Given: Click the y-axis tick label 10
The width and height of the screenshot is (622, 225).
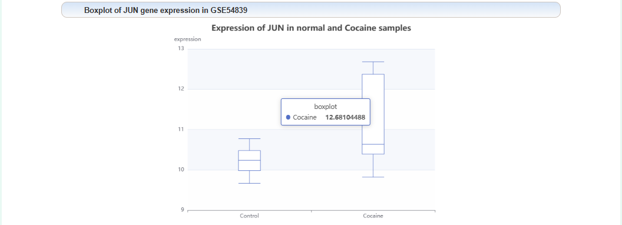Looking at the screenshot, I should [x=181, y=170].
